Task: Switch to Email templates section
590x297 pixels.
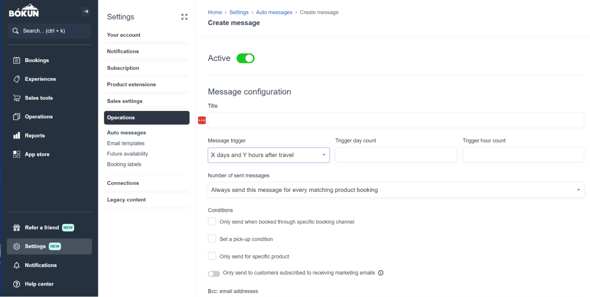Action: (125, 143)
